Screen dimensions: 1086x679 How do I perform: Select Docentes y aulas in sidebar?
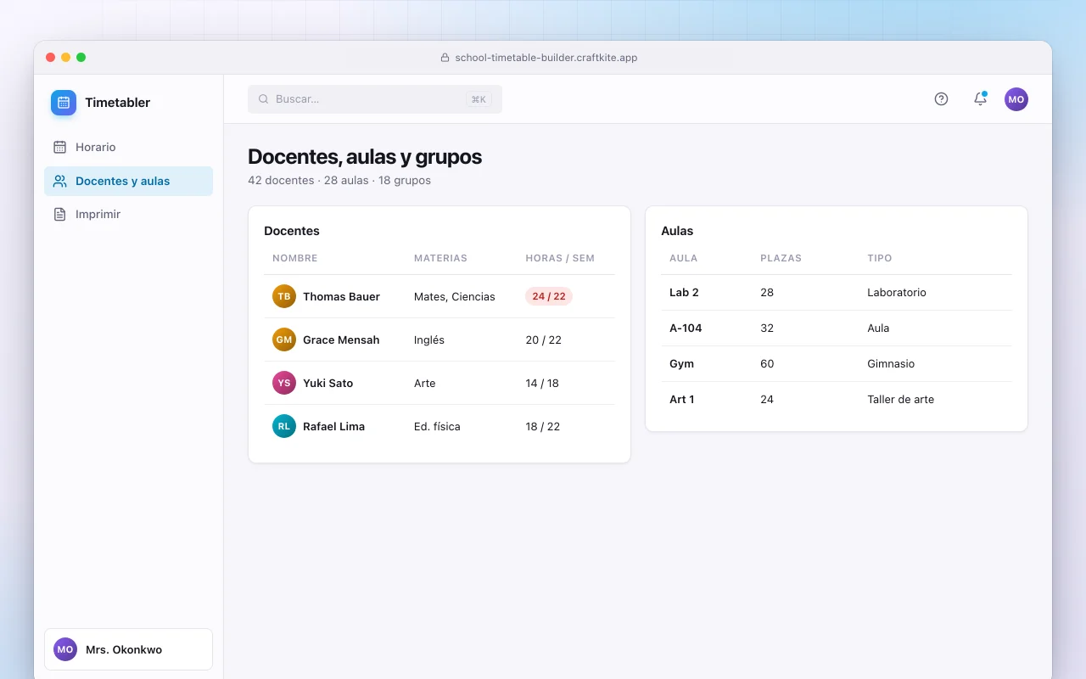click(128, 181)
